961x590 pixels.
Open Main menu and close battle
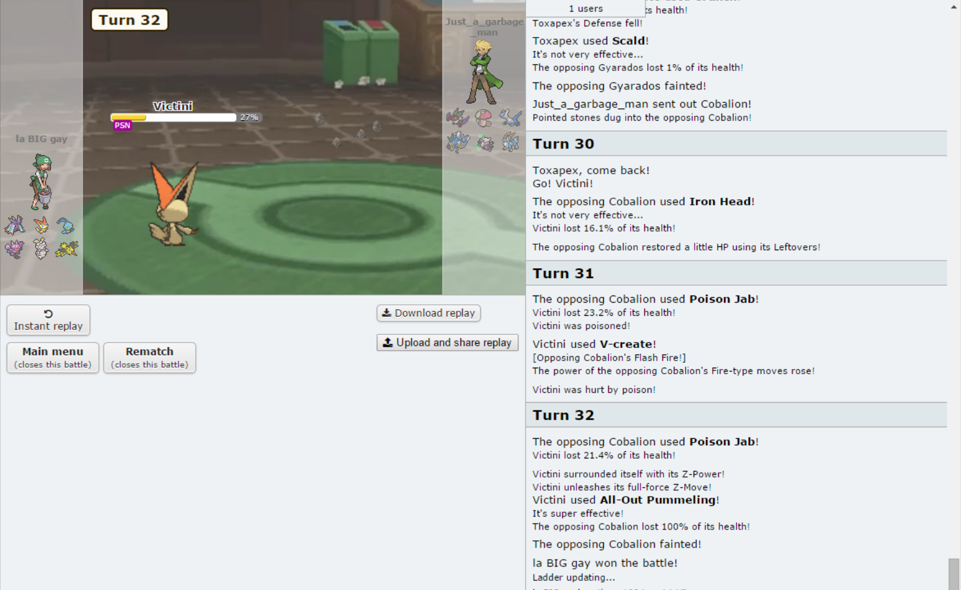tap(53, 358)
